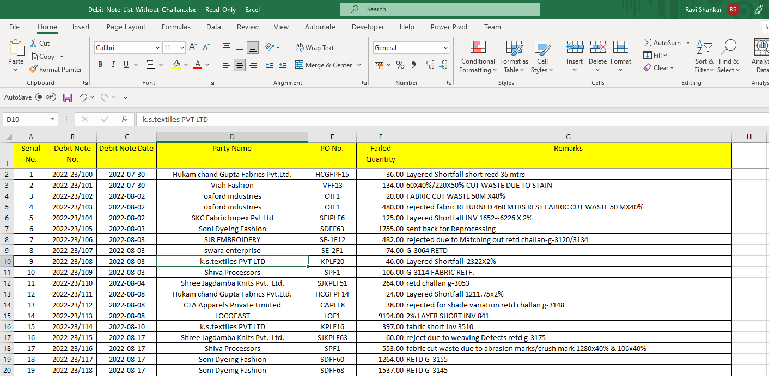Decrease indent icon
Screen dimensions: 769x376
coord(270,65)
